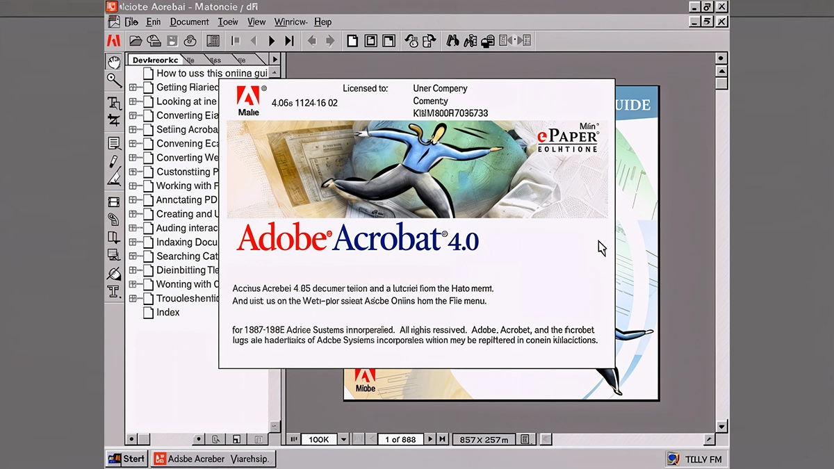This screenshot has width=834, height=469.
Task: Expand the 'Getting' bookmark tree node
Action: (133, 88)
